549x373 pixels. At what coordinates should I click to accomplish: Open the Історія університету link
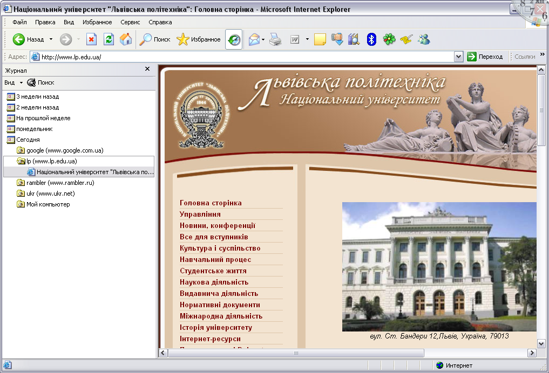click(x=216, y=328)
